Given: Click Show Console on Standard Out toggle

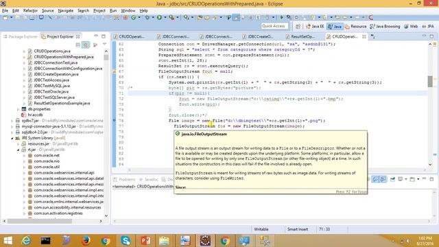Looking at the screenshot, I should (x=375, y=179).
